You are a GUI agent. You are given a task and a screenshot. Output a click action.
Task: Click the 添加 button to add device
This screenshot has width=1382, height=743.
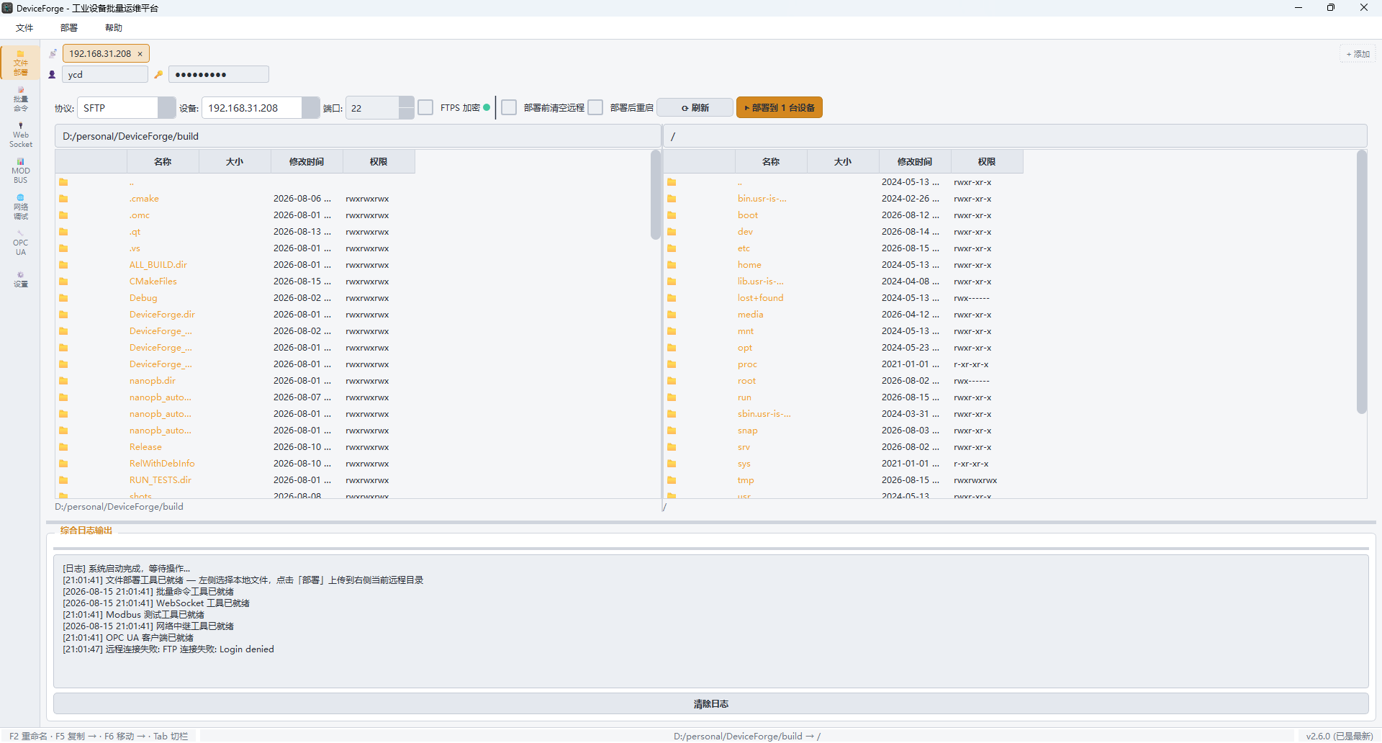click(1358, 54)
